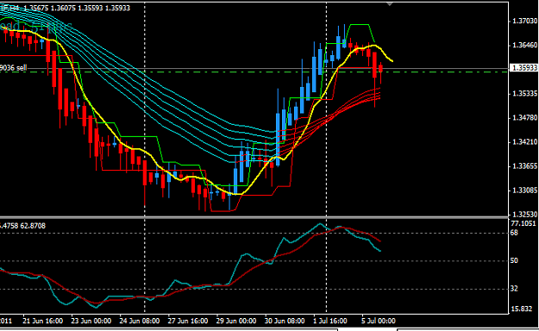Click price axis label 1.33655
The width and height of the screenshot is (539, 331).
[524, 166]
